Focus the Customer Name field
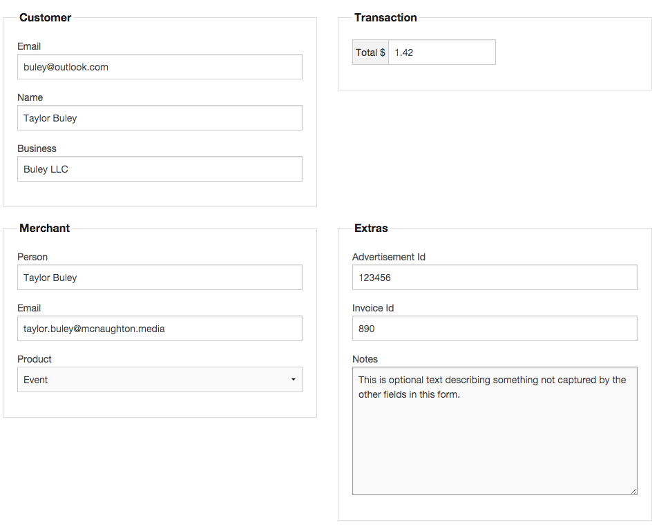This screenshot has width=659, height=531. coord(160,118)
